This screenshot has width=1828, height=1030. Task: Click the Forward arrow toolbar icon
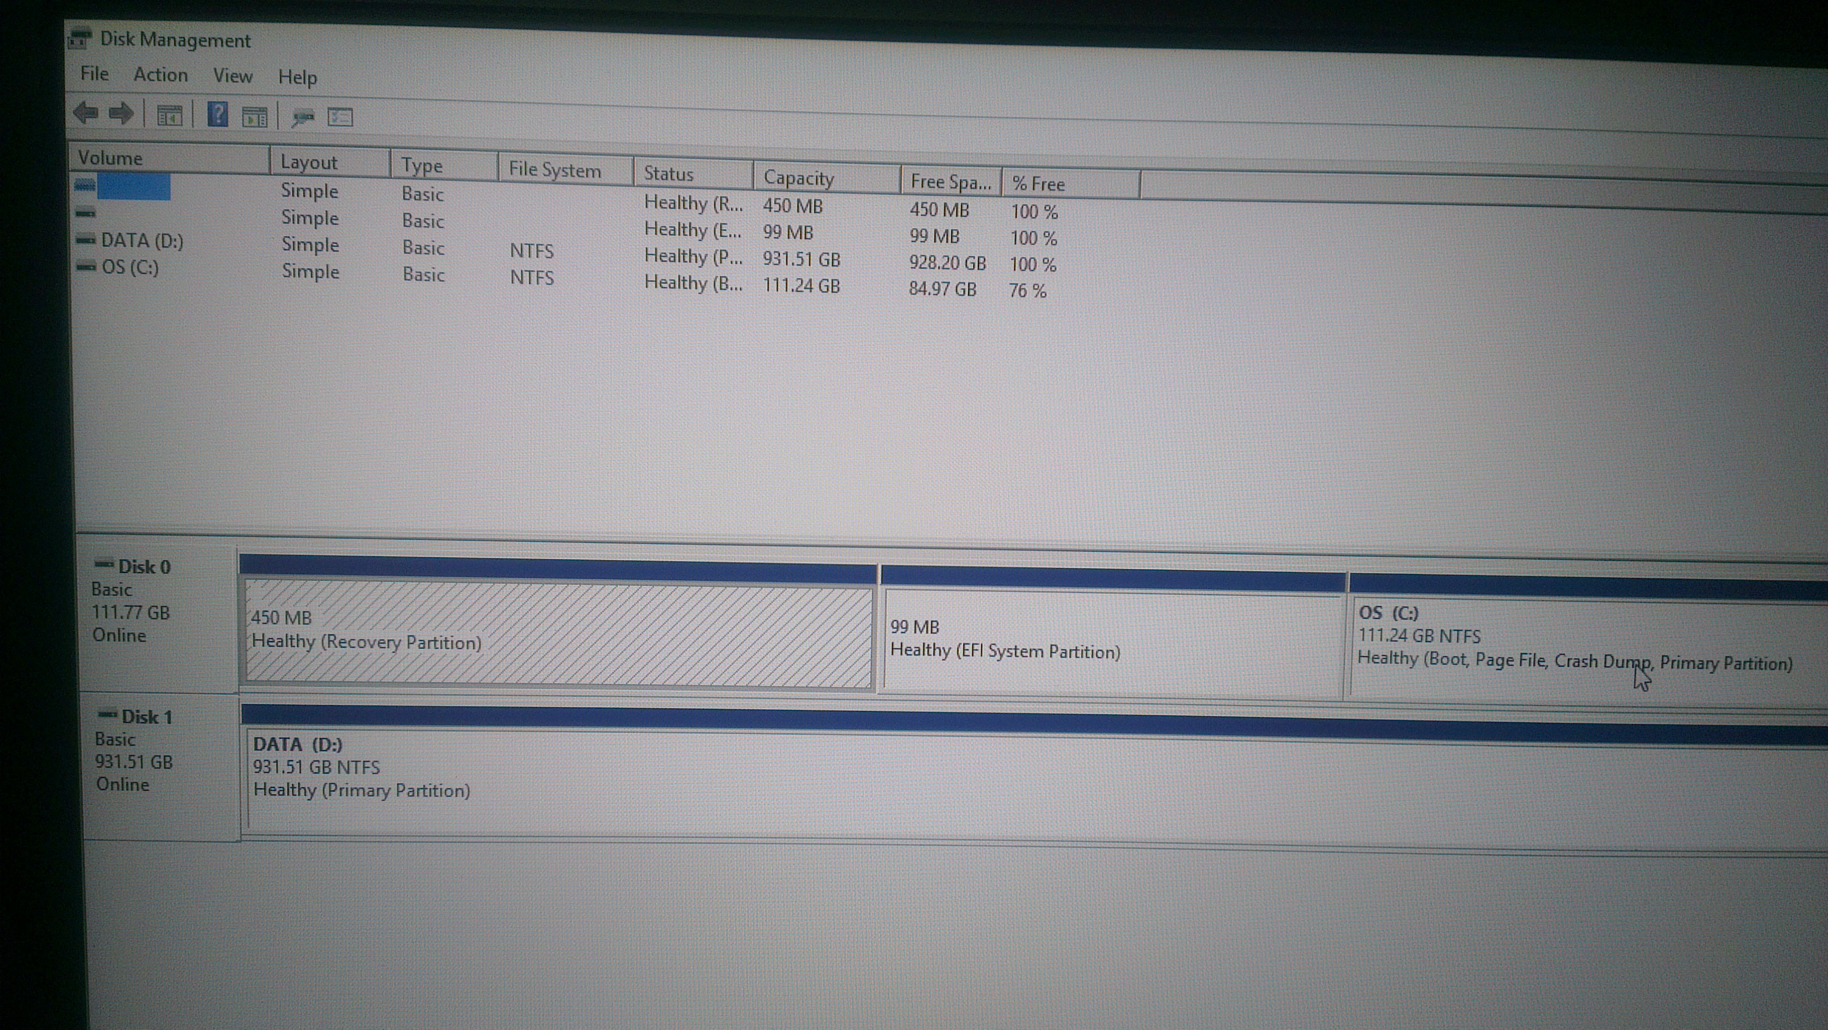pos(122,114)
